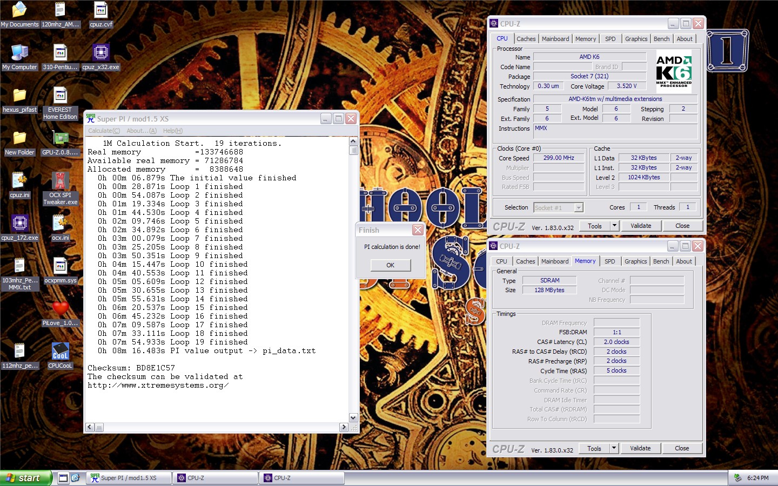Click the Show Desktop quick launch icon
778x486 pixels.
point(63,478)
